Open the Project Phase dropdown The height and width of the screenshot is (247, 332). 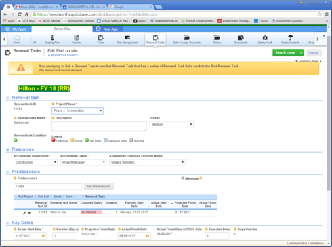click(77, 111)
